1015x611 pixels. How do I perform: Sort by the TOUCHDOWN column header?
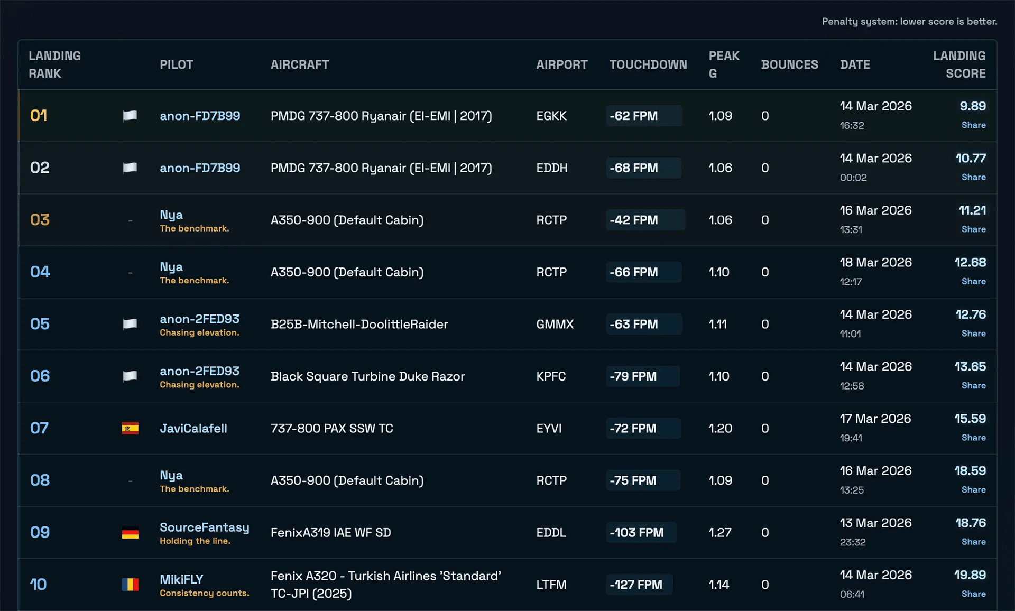coord(648,64)
